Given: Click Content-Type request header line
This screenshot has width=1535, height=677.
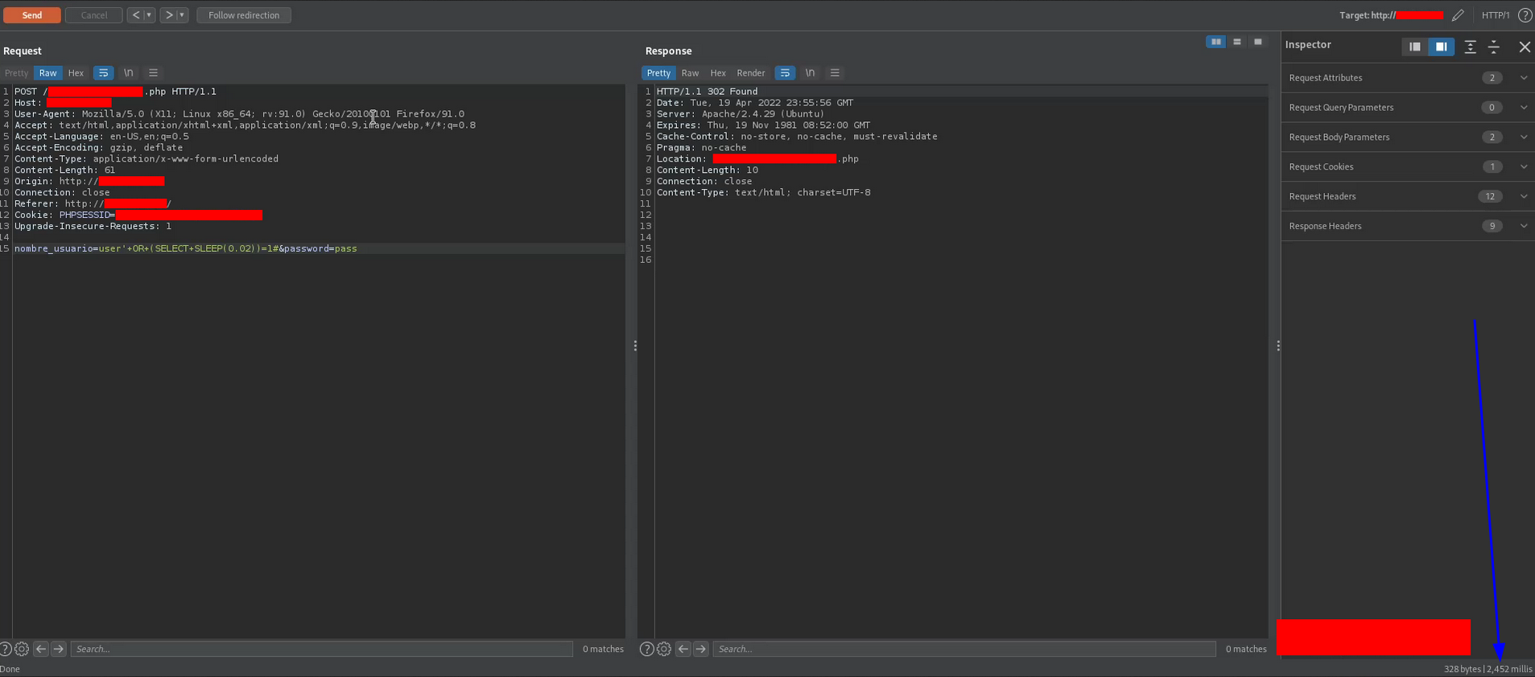Looking at the screenshot, I should pos(146,159).
